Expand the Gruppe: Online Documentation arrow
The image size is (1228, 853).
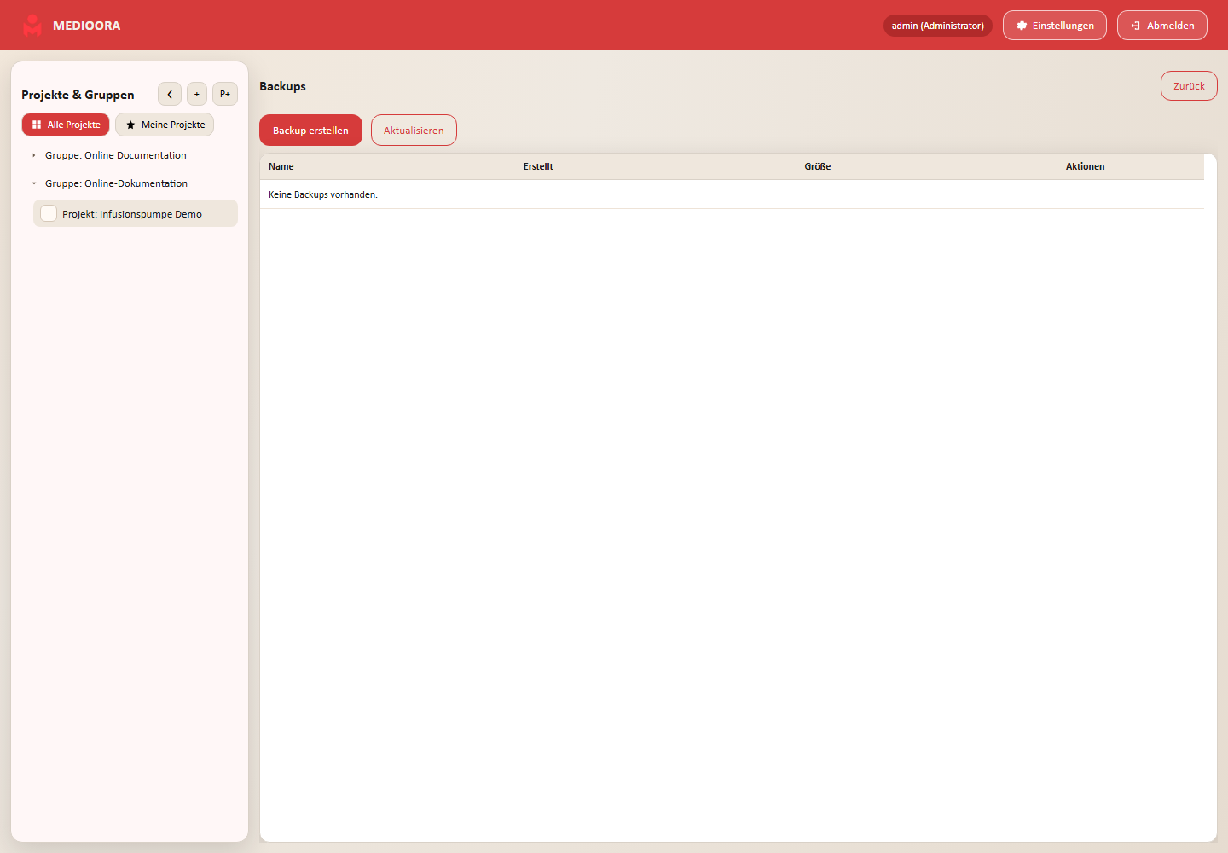click(x=34, y=155)
